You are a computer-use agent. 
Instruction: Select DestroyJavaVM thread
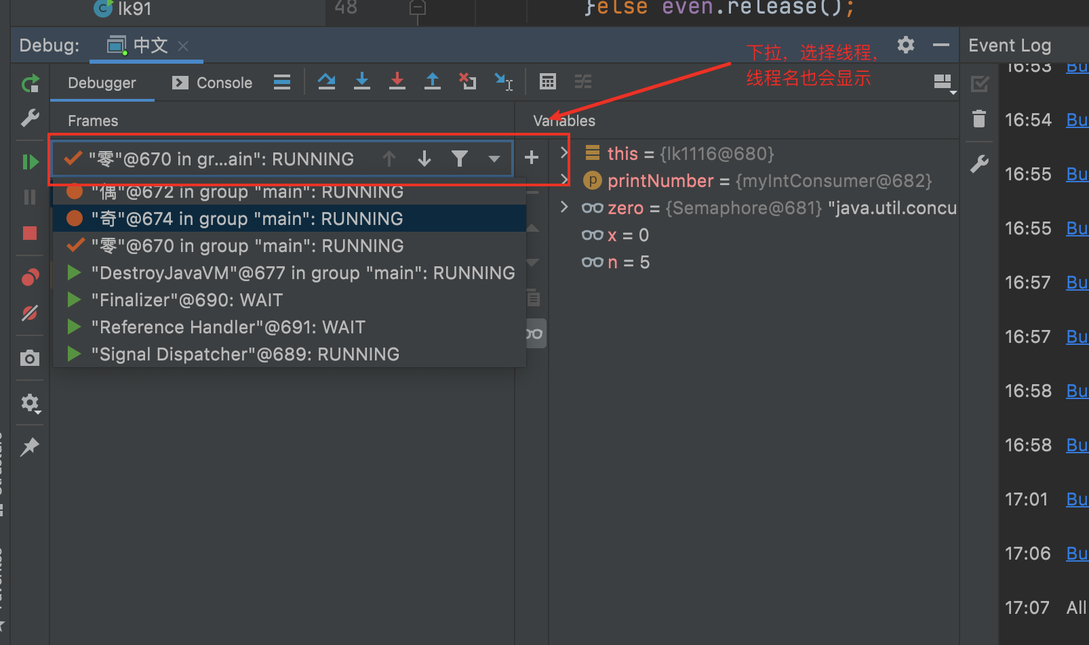290,273
